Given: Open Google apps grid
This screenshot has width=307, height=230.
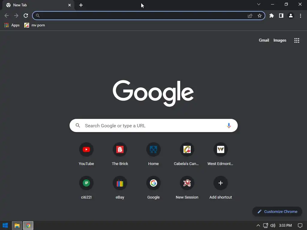Looking at the screenshot, I should click(297, 40).
